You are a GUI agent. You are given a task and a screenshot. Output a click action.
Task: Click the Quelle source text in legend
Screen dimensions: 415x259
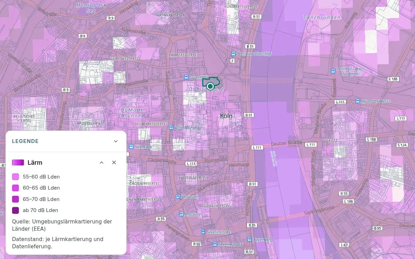click(62, 225)
